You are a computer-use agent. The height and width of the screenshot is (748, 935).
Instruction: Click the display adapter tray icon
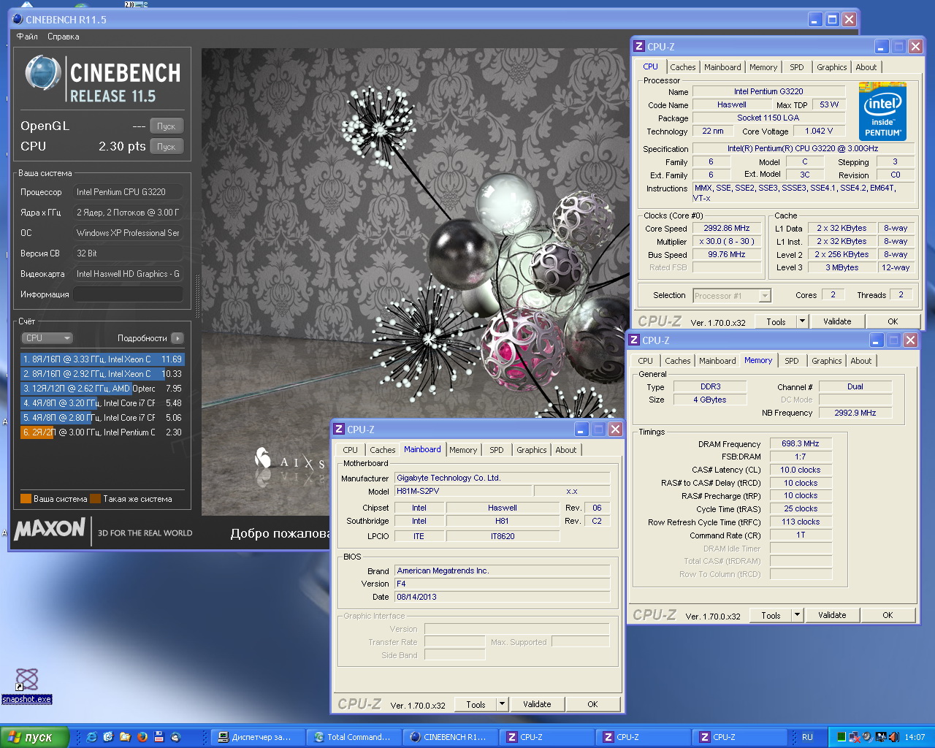pyautogui.click(x=881, y=737)
